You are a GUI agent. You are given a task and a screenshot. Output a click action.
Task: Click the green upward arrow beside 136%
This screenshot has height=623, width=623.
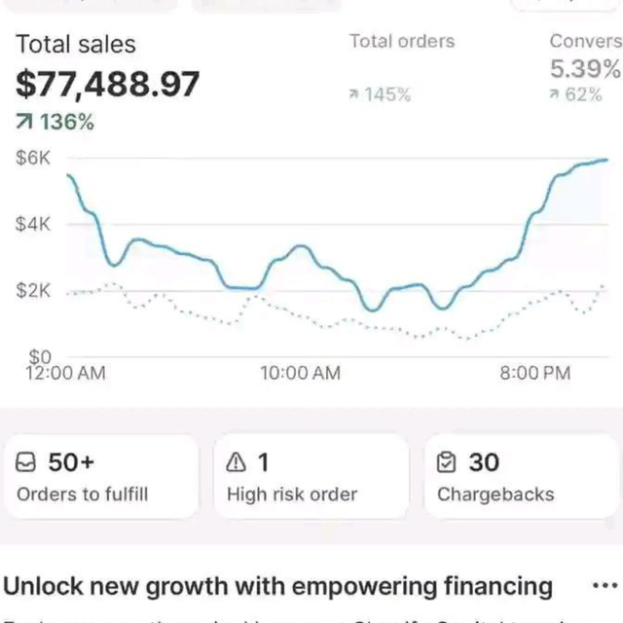[24, 123]
